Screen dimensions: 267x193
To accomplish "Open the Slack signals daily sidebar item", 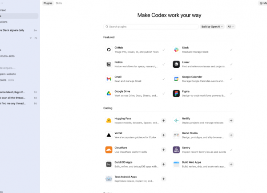I will 19,30.
